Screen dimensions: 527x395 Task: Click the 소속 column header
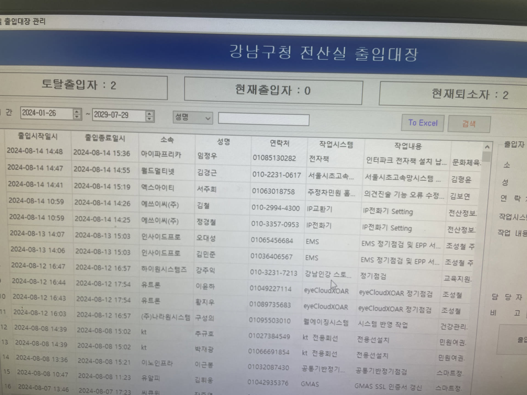(167, 140)
